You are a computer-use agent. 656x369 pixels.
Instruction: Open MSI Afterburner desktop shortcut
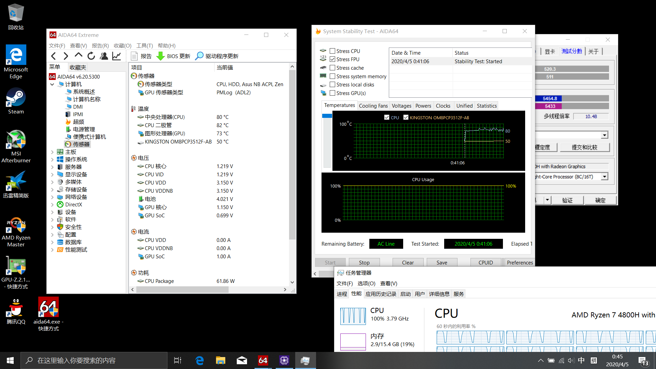click(x=16, y=146)
